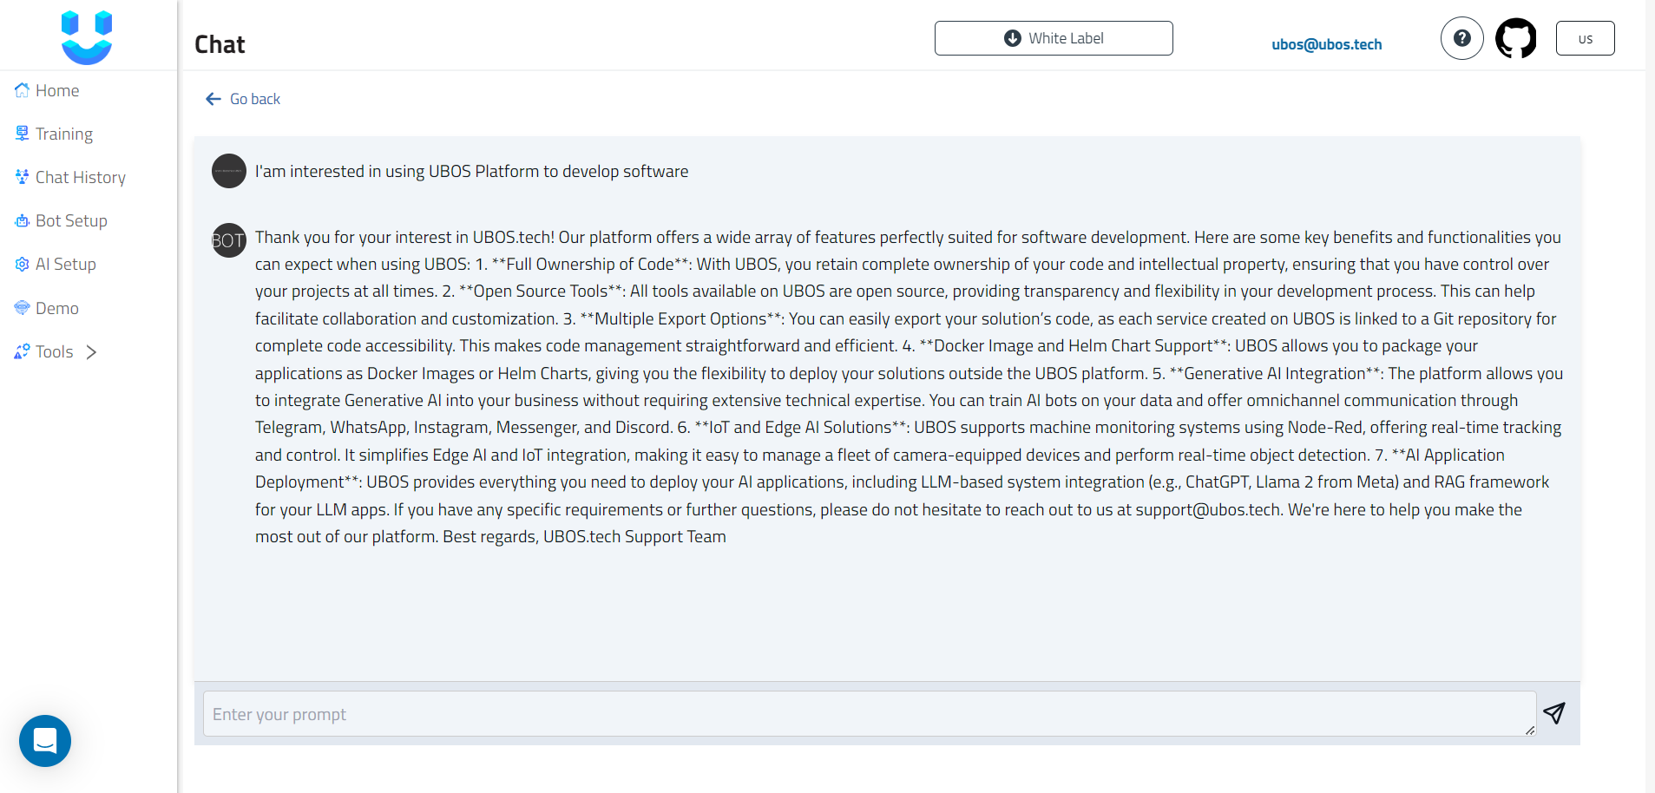Expand the Tools submenu chevron
This screenshot has width=1655, height=793.
[x=91, y=351]
